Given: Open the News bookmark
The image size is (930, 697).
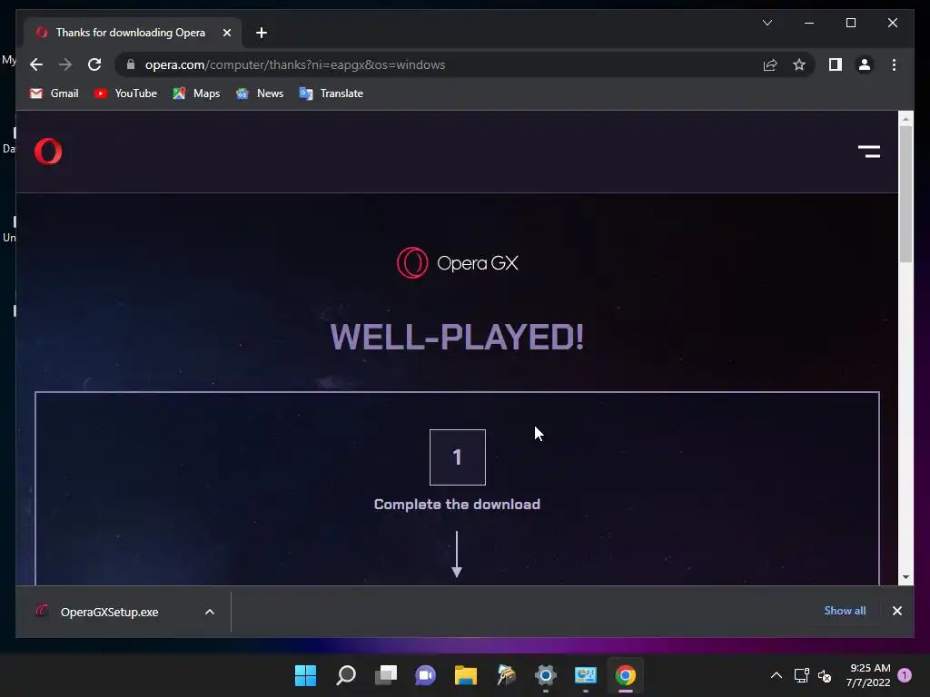Looking at the screenshot, I should pyautogui.click(x=259, y=93).
